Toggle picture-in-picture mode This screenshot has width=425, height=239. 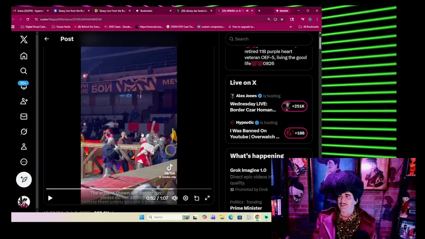(x=197, y=198)
